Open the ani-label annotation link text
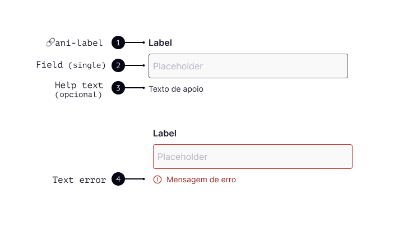The height and width of the screenshot is (227, 403). point(79,43)
